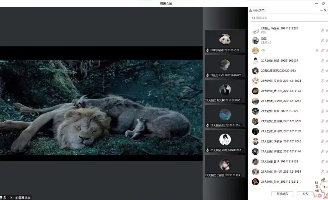This screenshot has width=328, height=200.
Task: Click avatar of member 20211213259
Action: (255, 121)
